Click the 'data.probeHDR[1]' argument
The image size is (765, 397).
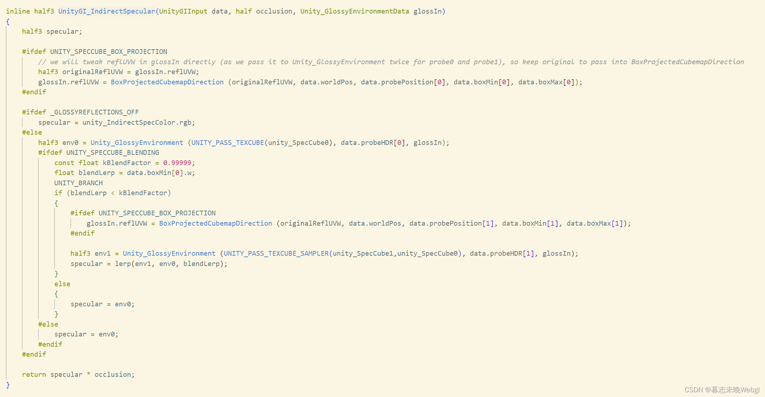tap(502, 254)
